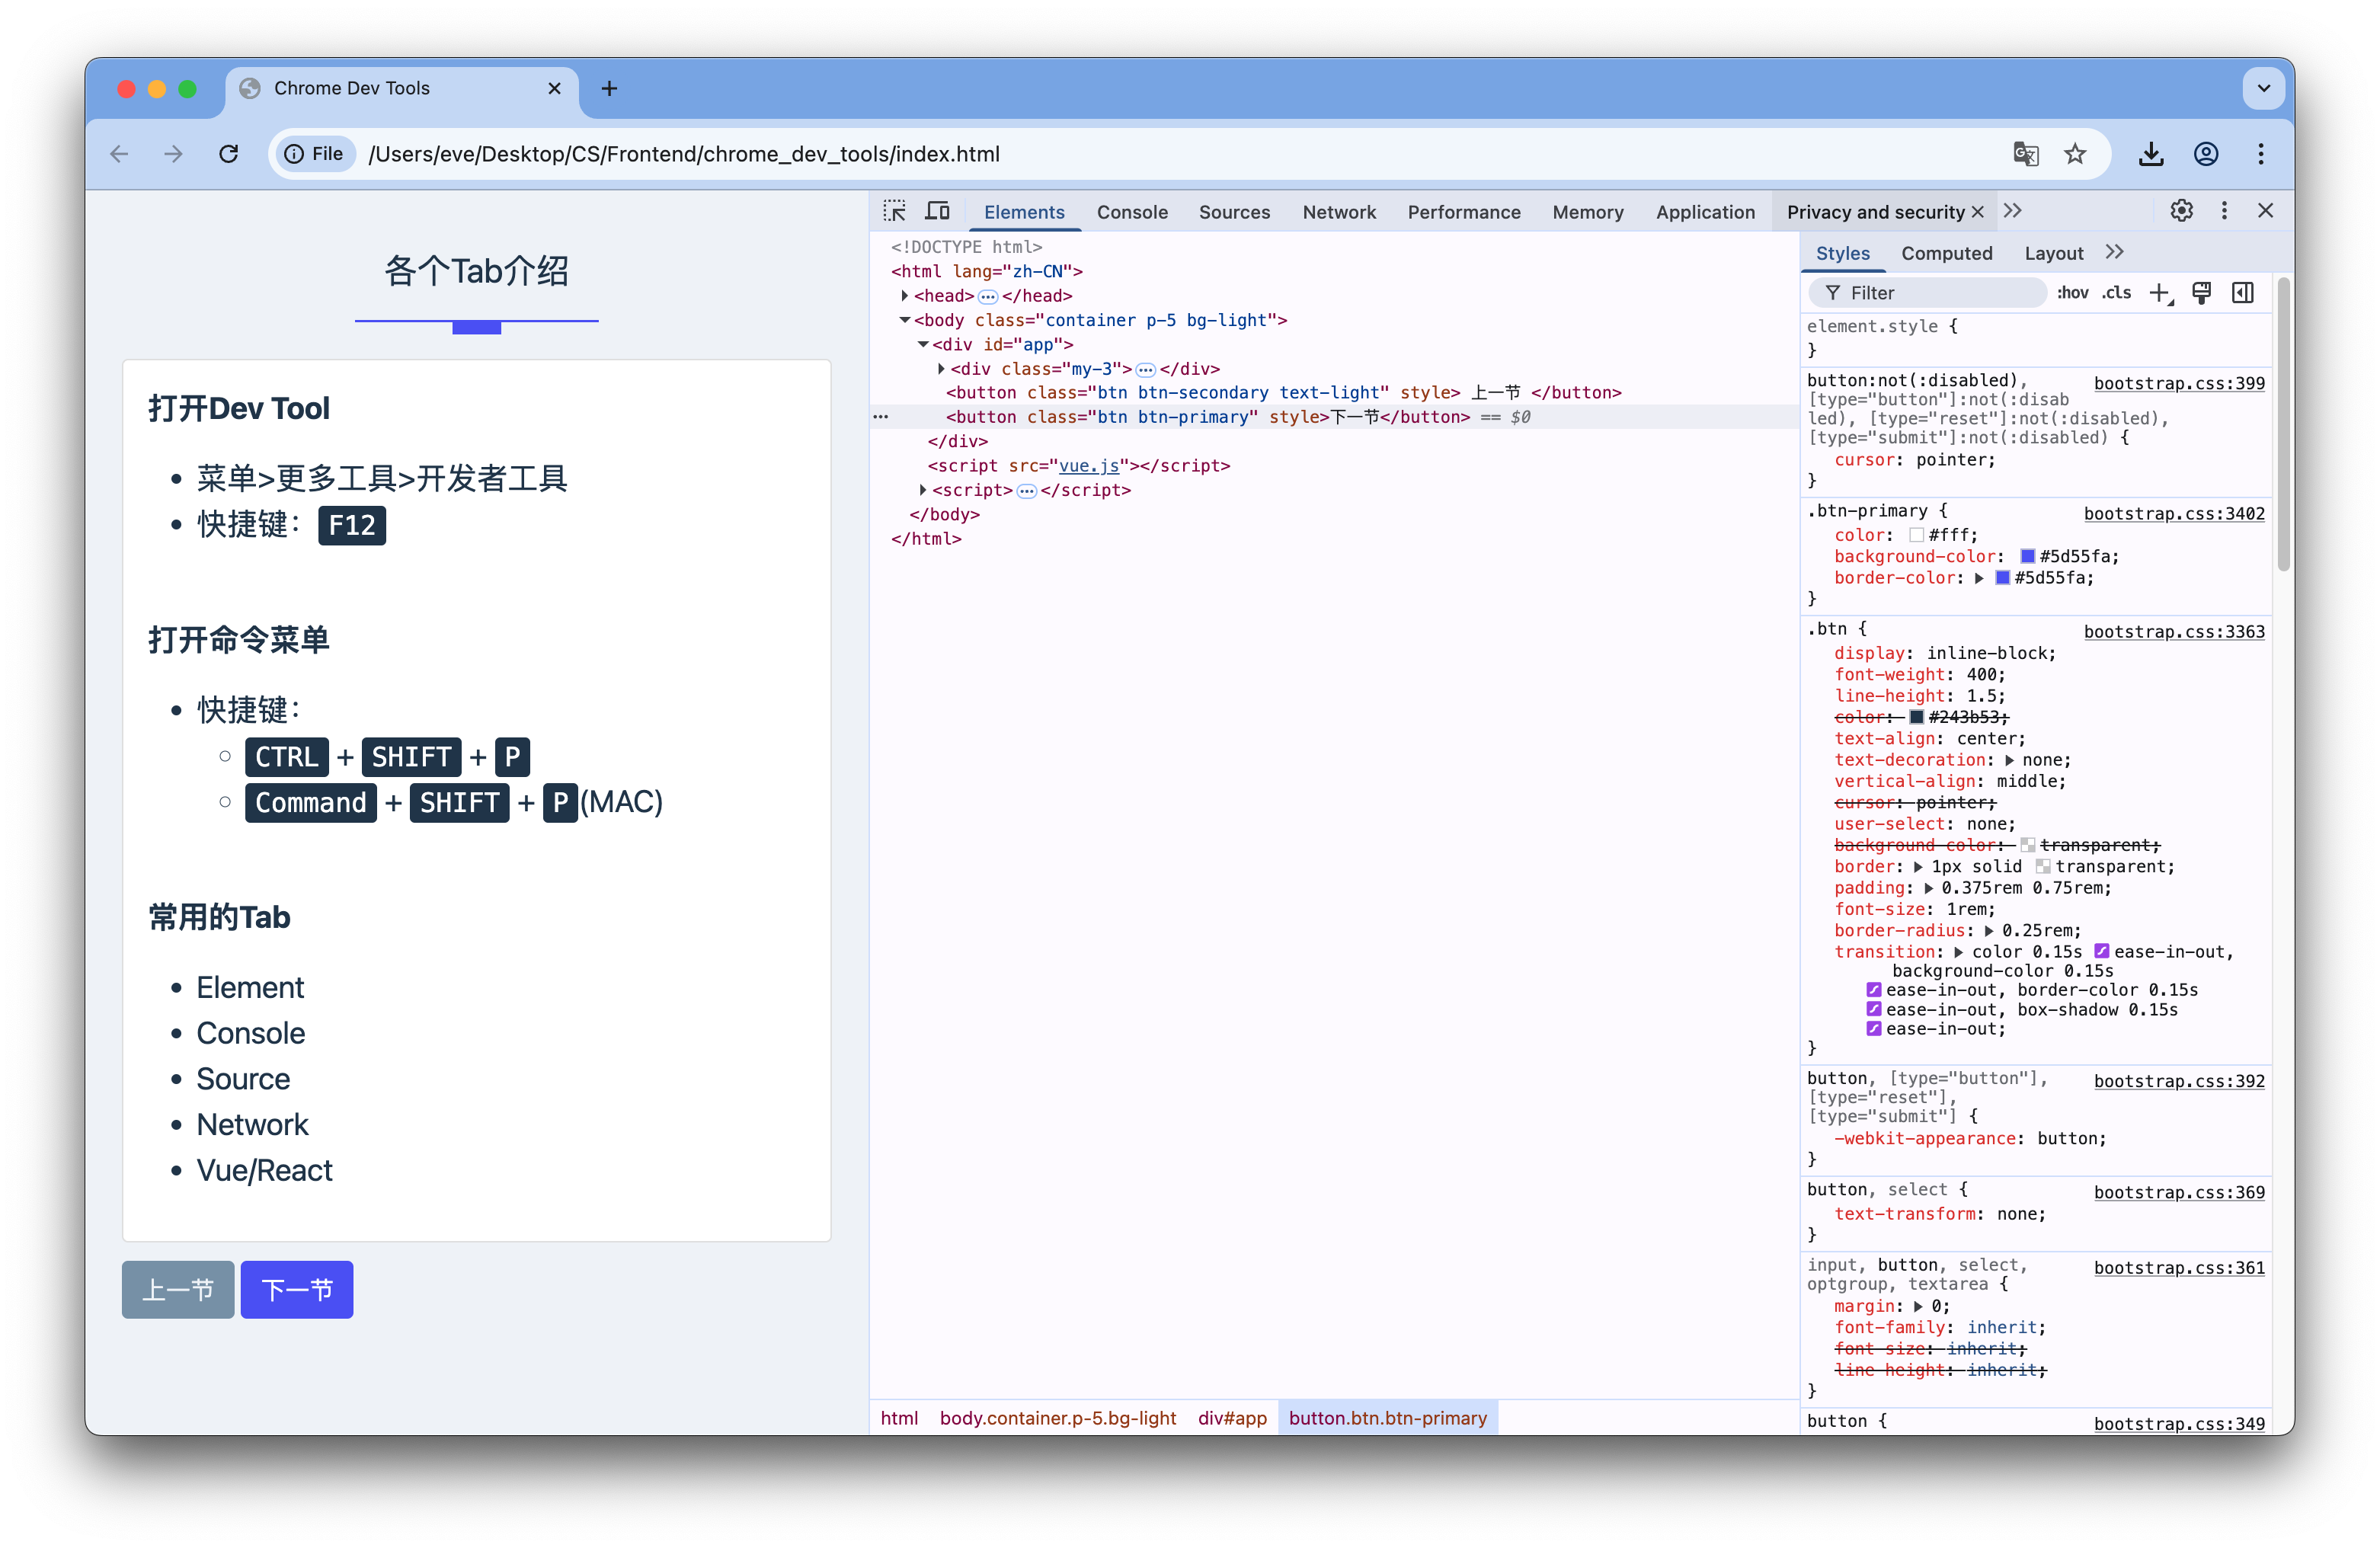
Task: Add a new style rule with plus icon
Action: point(2161,292)
